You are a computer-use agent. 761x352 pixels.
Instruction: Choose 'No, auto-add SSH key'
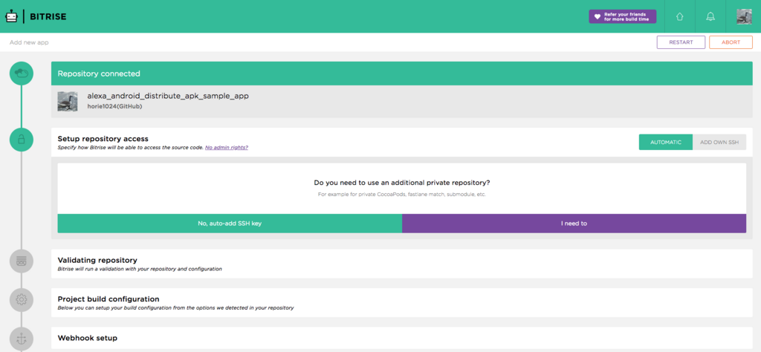[230, 224]
